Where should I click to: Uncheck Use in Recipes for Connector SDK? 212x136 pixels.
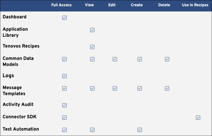click(x=198, y=118)
